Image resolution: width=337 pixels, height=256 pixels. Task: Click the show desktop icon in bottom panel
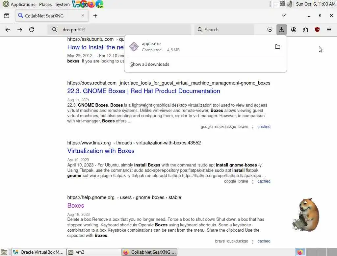tap(4, 252)
